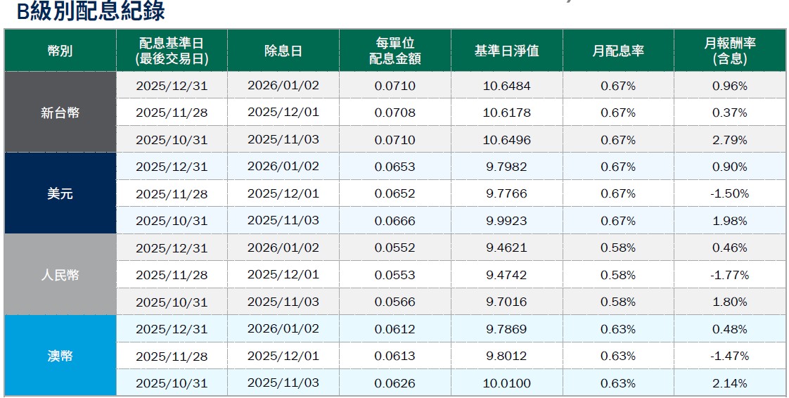Click the monthly return -1.50% cell

729,194
